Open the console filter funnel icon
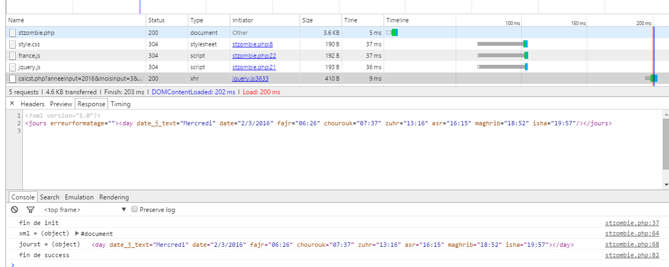This screenshot has height=267, width=669. pos(31,209)
